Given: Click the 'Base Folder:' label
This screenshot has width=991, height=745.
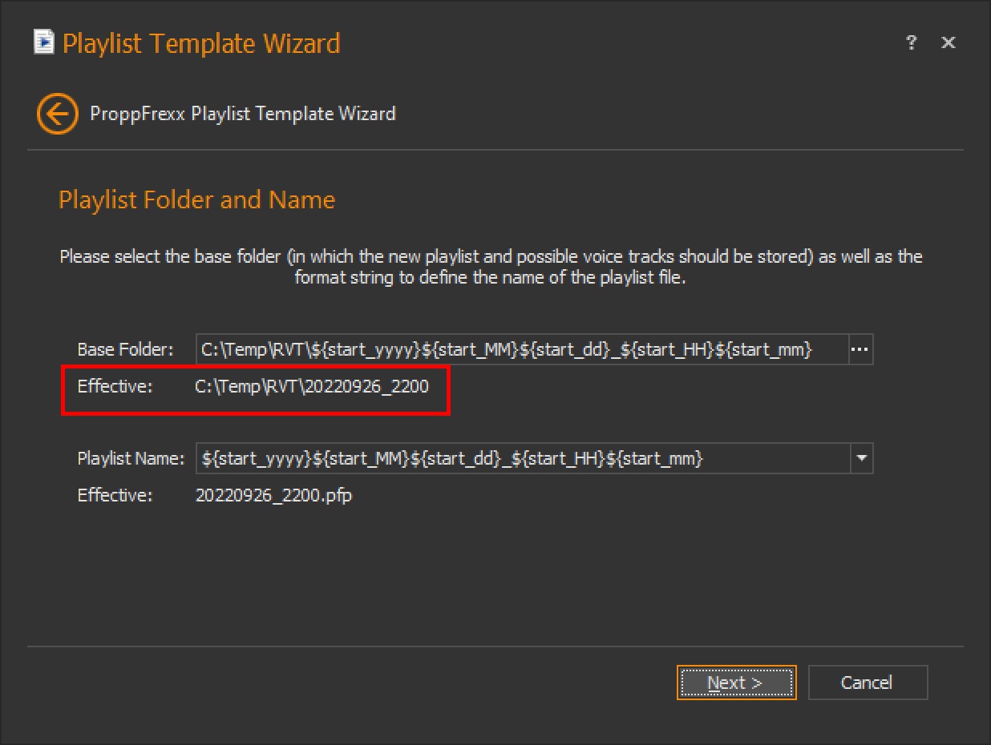Looking at the screenshot, I should 125,350.
